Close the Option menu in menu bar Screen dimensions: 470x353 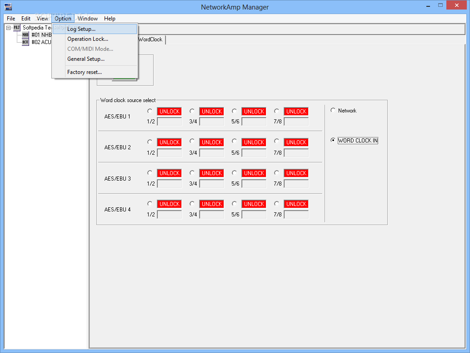coord(63,19)
